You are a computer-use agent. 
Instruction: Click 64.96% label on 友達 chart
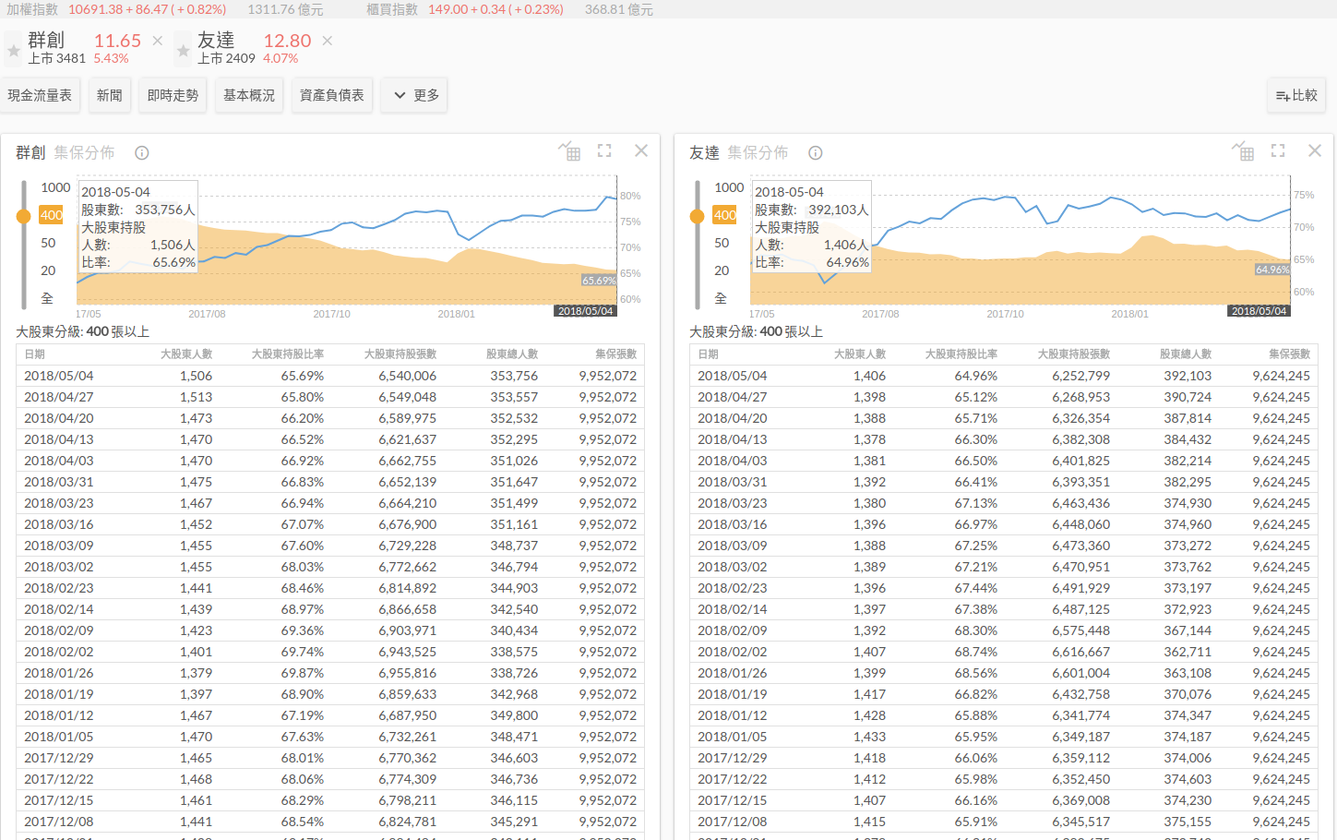point(1272,270)
